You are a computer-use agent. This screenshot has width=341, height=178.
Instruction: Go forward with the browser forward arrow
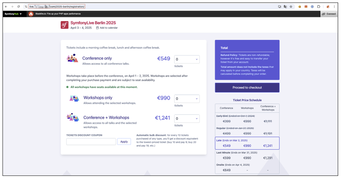tap(12, 7)
